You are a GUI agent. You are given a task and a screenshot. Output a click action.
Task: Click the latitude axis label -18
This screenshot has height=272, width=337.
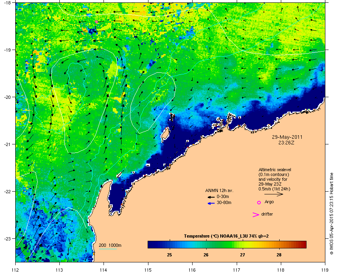coord(7,3)
